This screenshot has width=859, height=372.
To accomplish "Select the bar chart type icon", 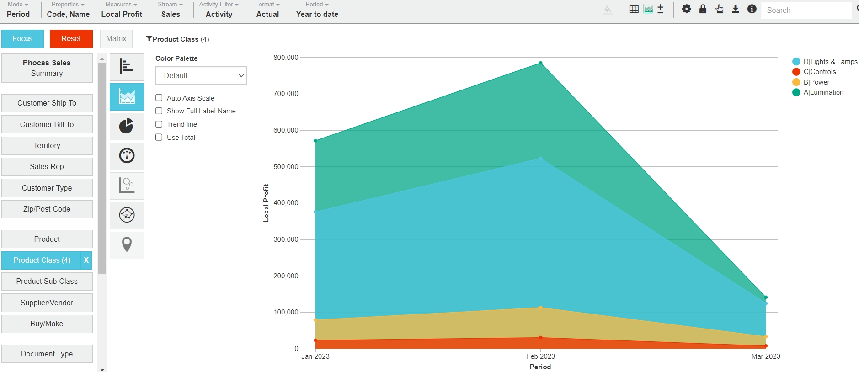I will point(127,67).
